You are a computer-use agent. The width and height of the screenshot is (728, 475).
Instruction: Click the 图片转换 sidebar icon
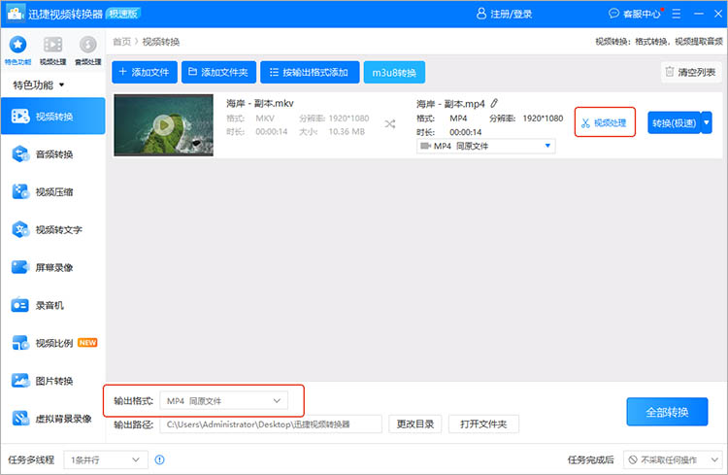[x=20, y=381]
